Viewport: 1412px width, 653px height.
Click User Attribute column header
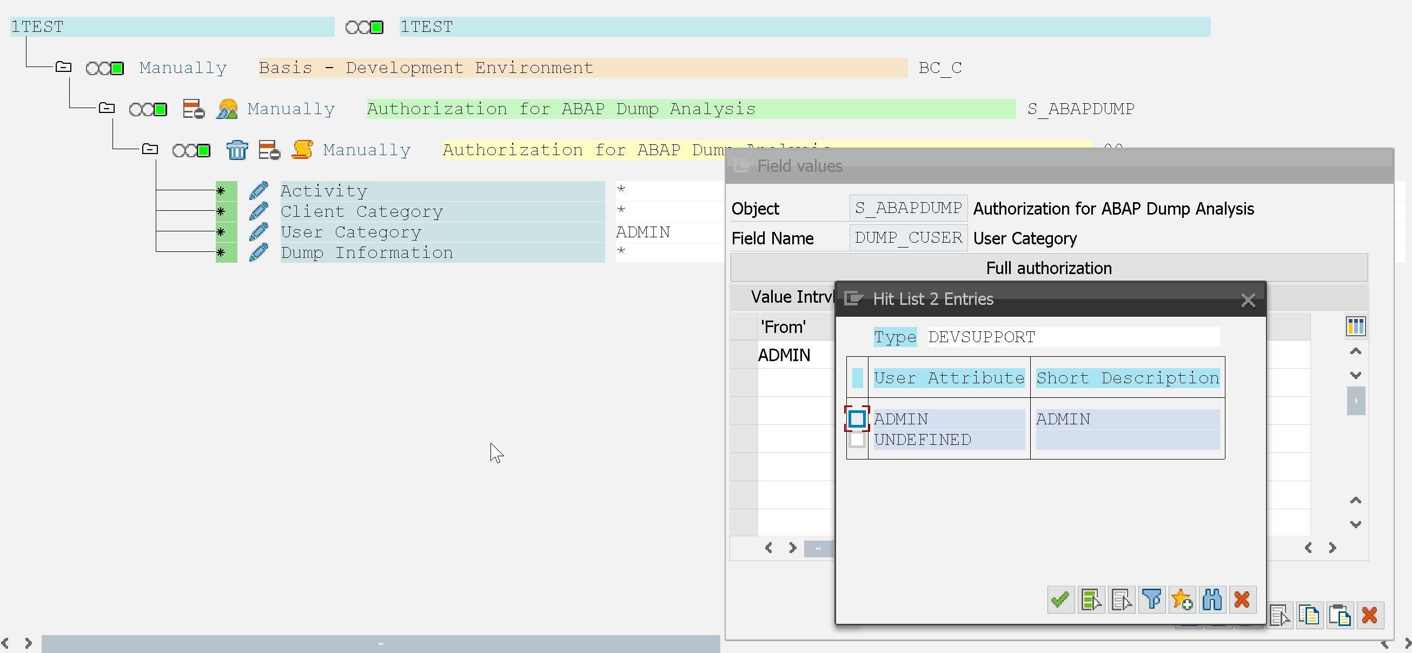pyautogui.click(x=949, y=378)
